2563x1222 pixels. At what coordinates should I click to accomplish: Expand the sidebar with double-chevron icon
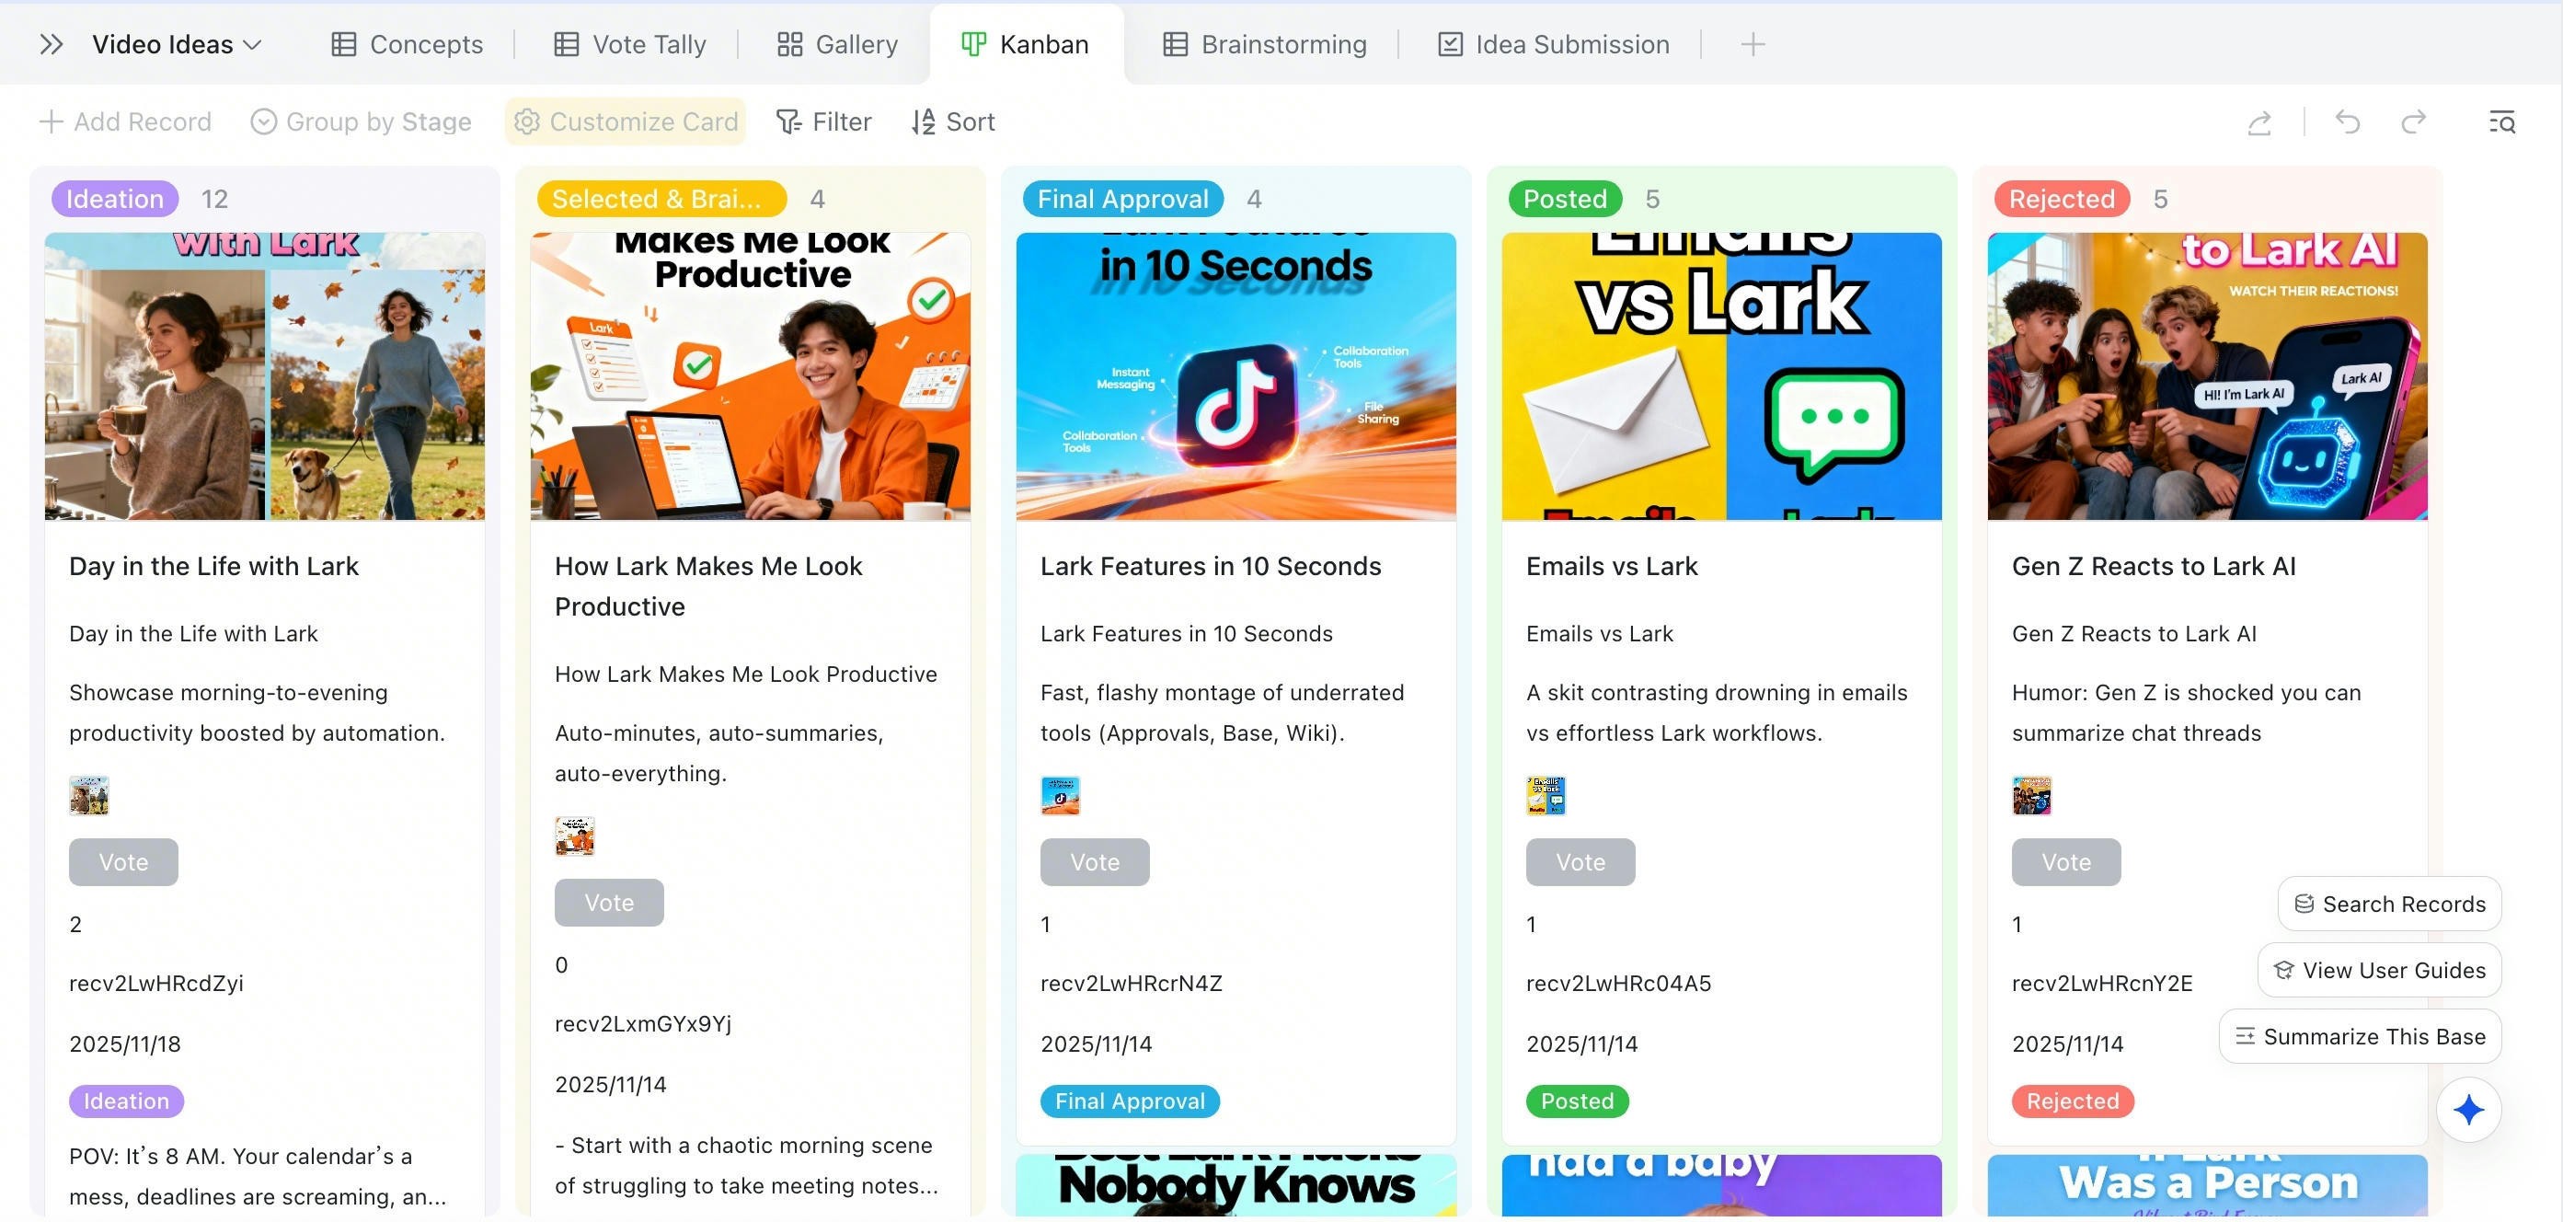tap(51, 45)
